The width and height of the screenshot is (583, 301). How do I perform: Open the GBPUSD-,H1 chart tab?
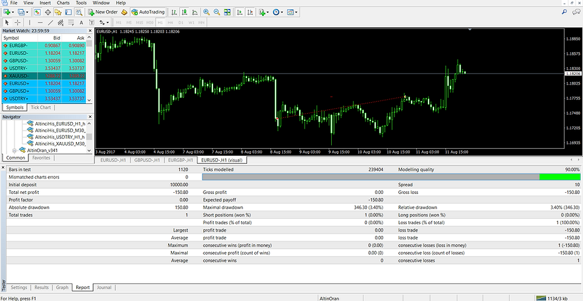click(x=147, y=160)
